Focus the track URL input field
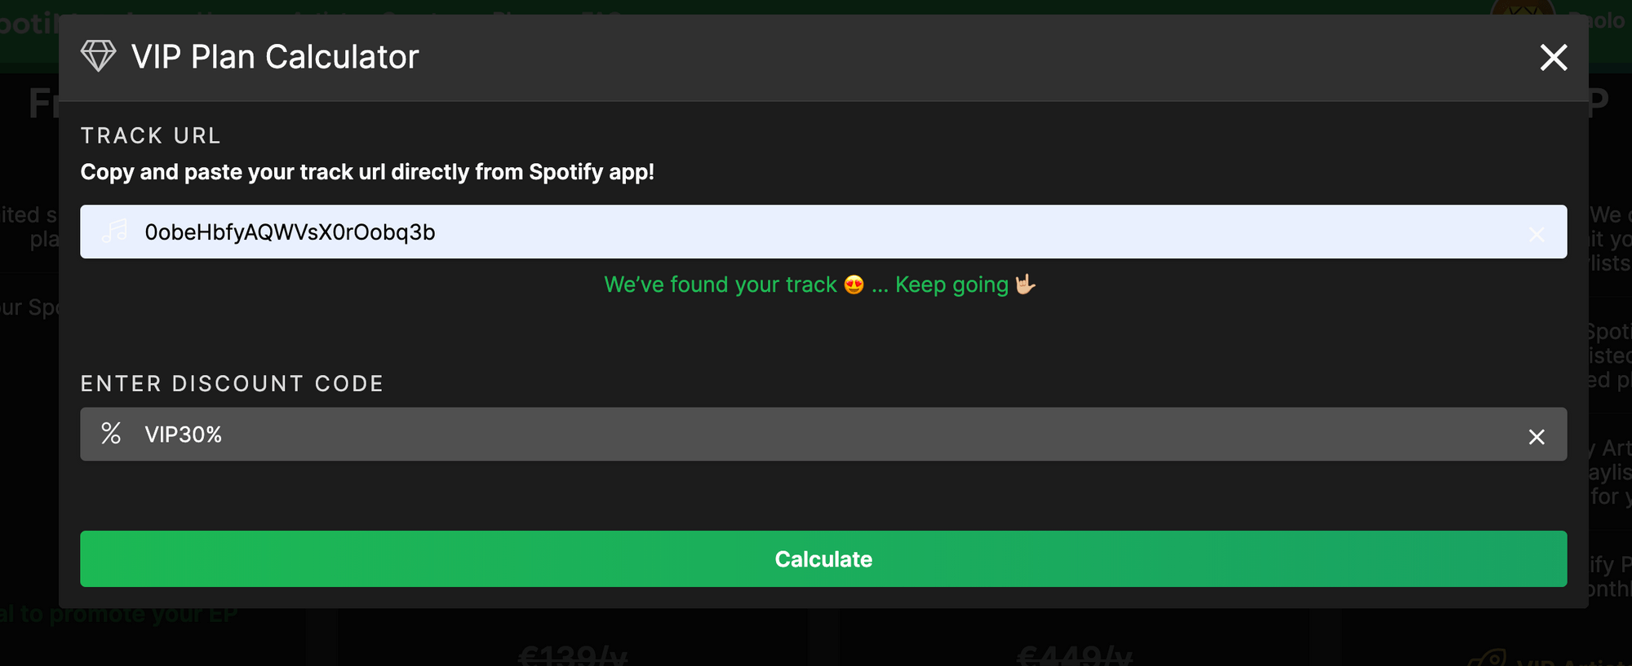This screenshot has height=666, width=1632. 823,232
